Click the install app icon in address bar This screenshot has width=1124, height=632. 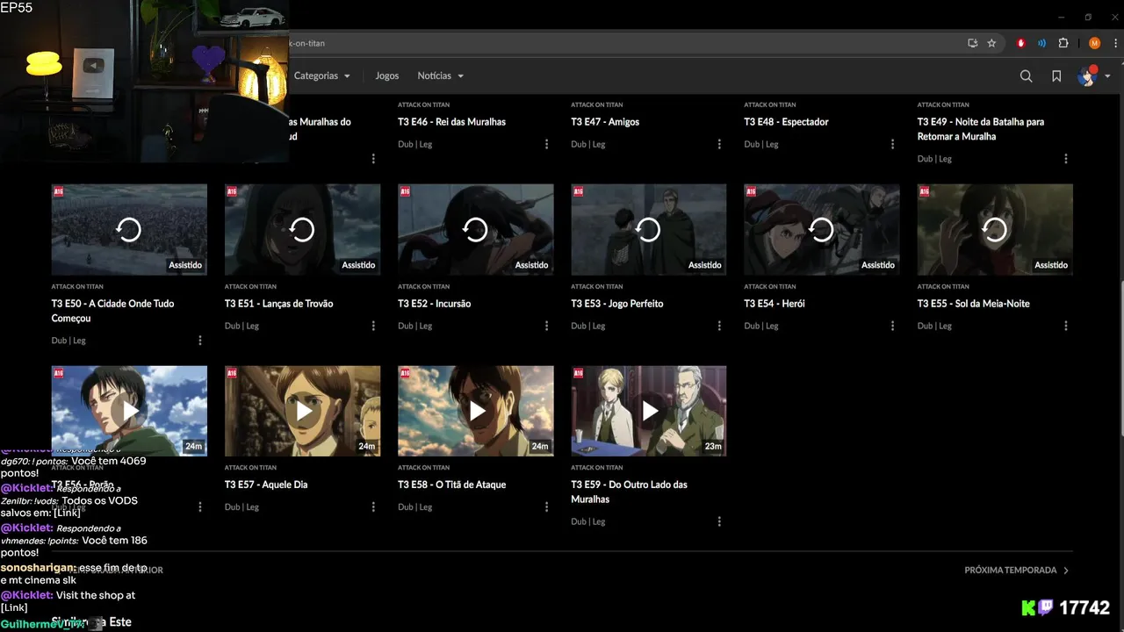point(972,43)
